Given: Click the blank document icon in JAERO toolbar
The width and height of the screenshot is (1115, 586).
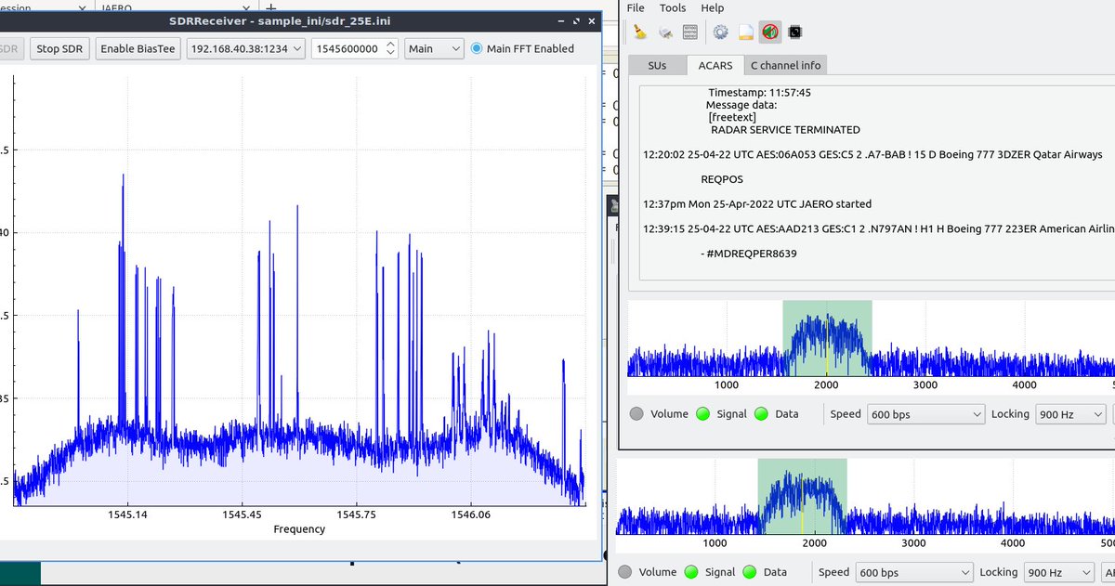Looking at the screenshot, I should click(x=745, y=33).
